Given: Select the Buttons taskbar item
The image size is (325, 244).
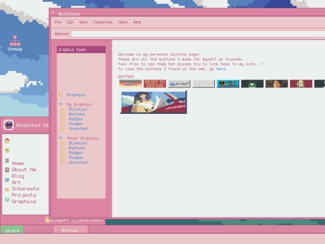Looking at the screenshot, I should tap(71, 230).
